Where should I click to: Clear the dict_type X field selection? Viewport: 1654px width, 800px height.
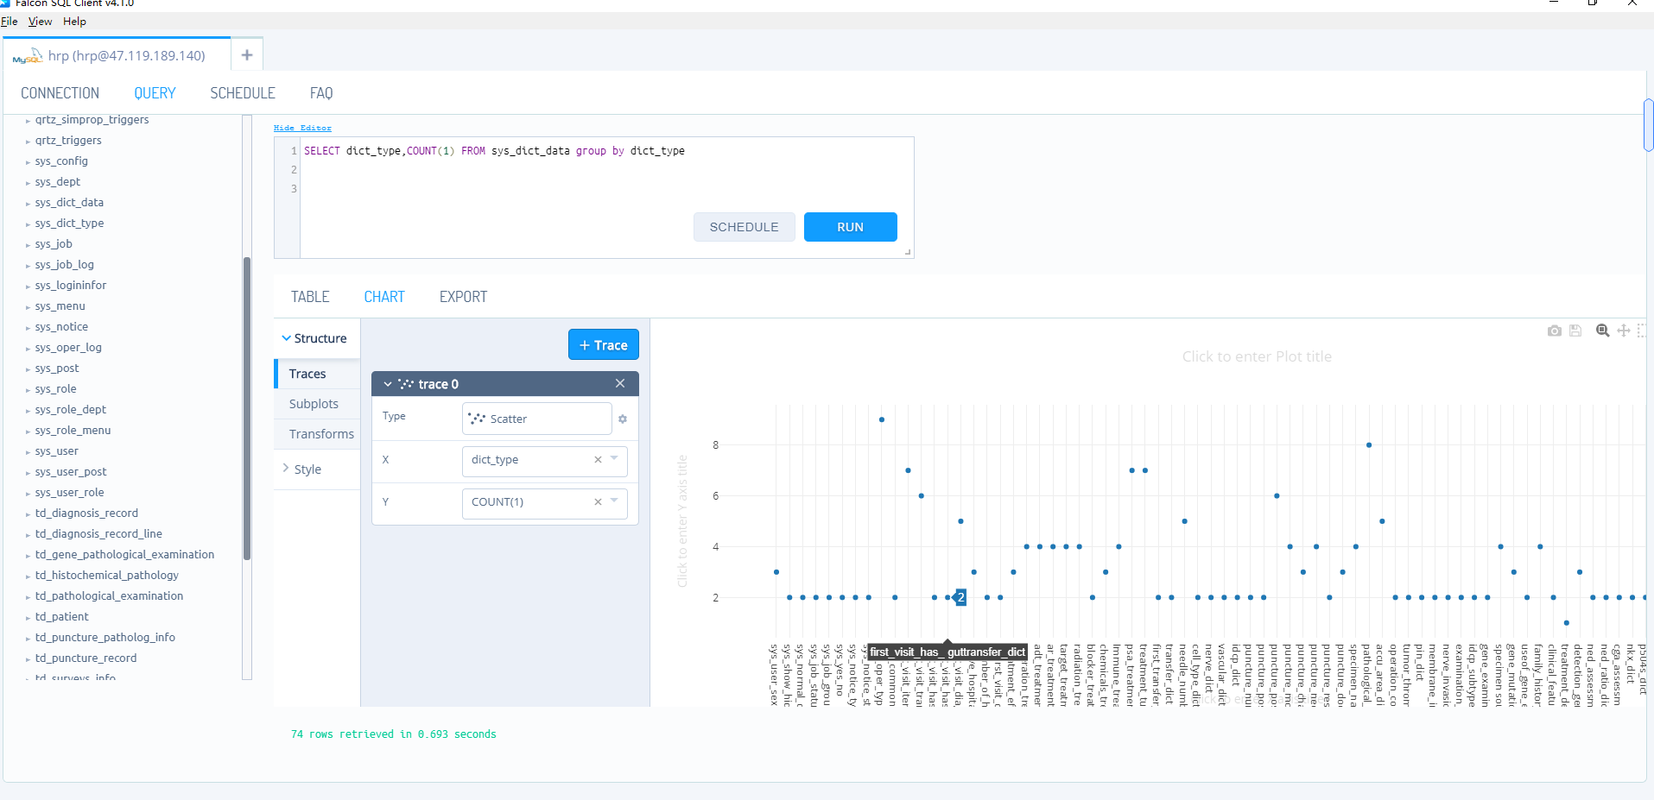(598, 460)
